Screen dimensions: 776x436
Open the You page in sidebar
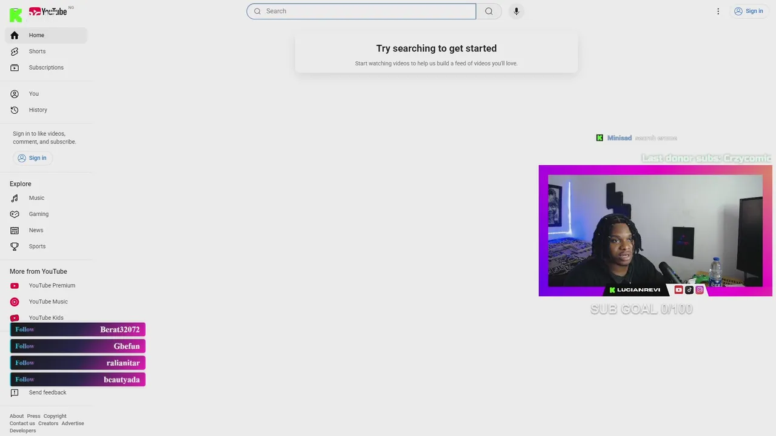(46, 94)
